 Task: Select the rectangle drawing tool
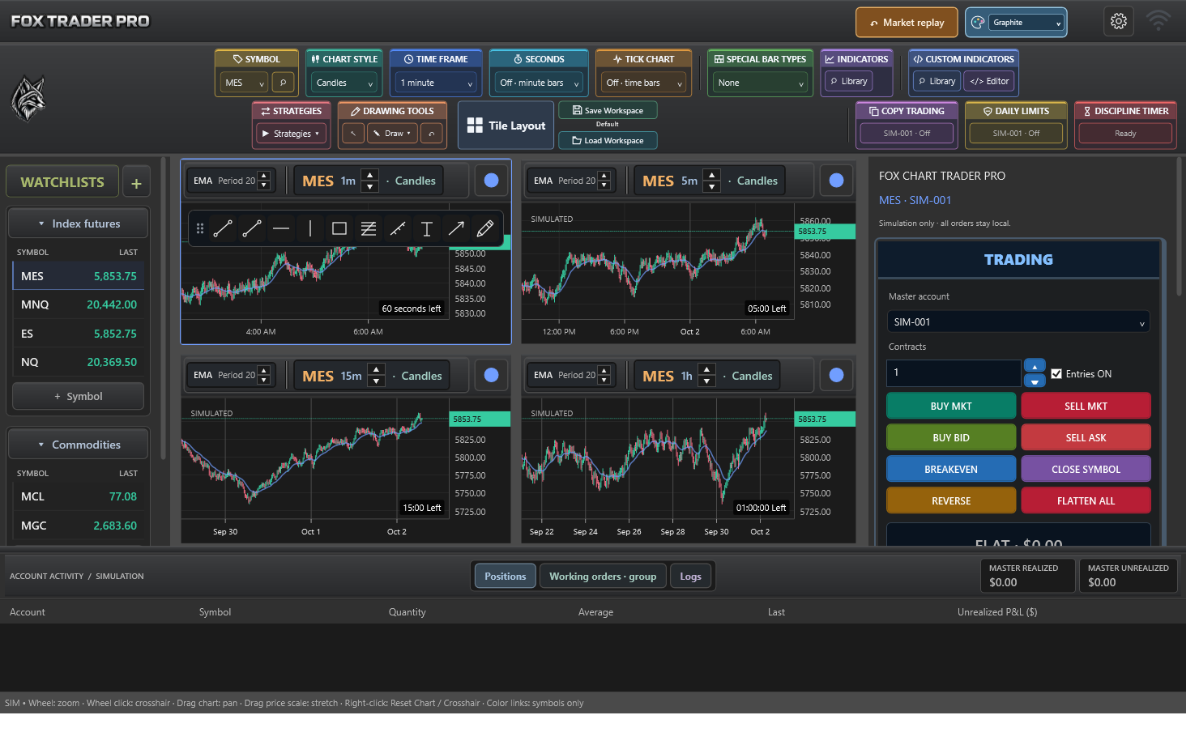(339, 229)
